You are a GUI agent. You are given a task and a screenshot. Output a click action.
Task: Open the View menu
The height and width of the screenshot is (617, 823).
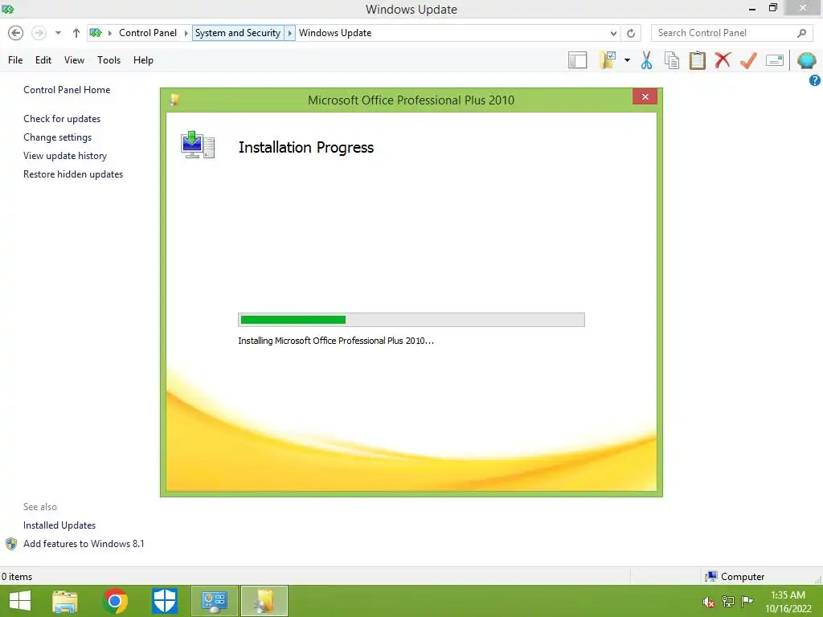[74, 60]
